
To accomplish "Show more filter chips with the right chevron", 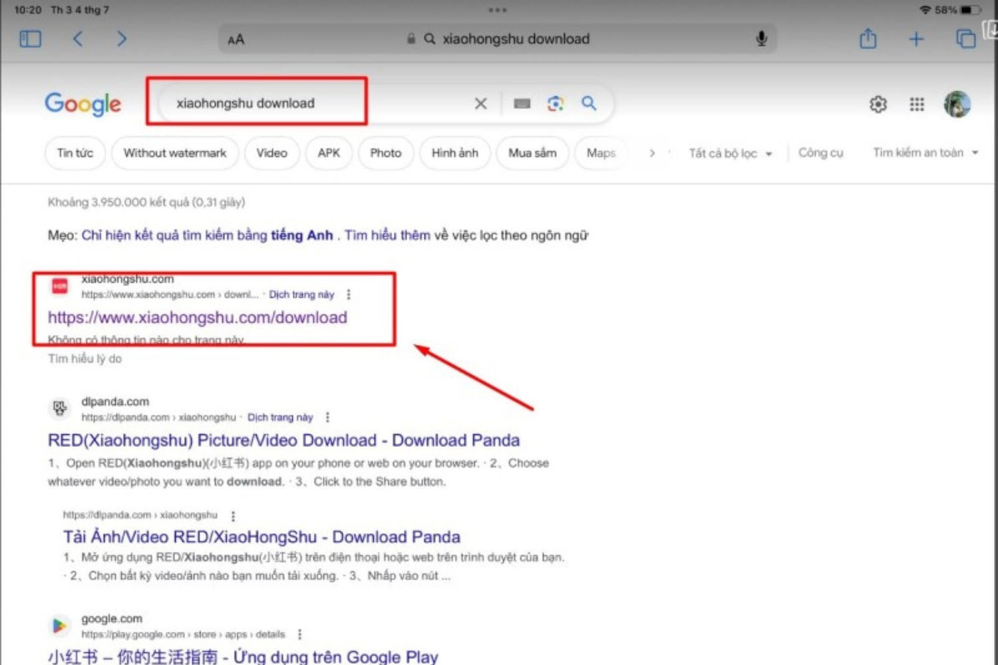I will click(652, 153).
